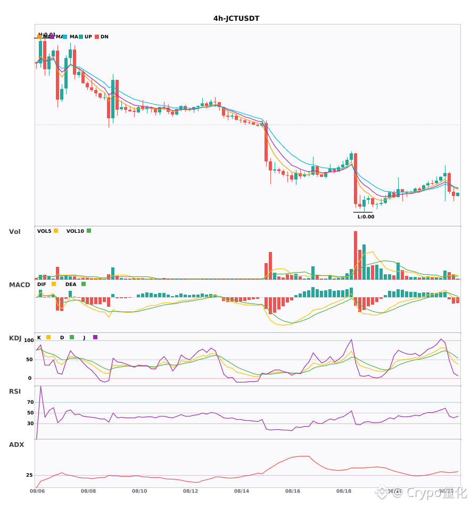Image resolution: width=471 pixels, height=506 pixels.
Task: Click the purple J legend swatch
Action: (x=95, y=337)
